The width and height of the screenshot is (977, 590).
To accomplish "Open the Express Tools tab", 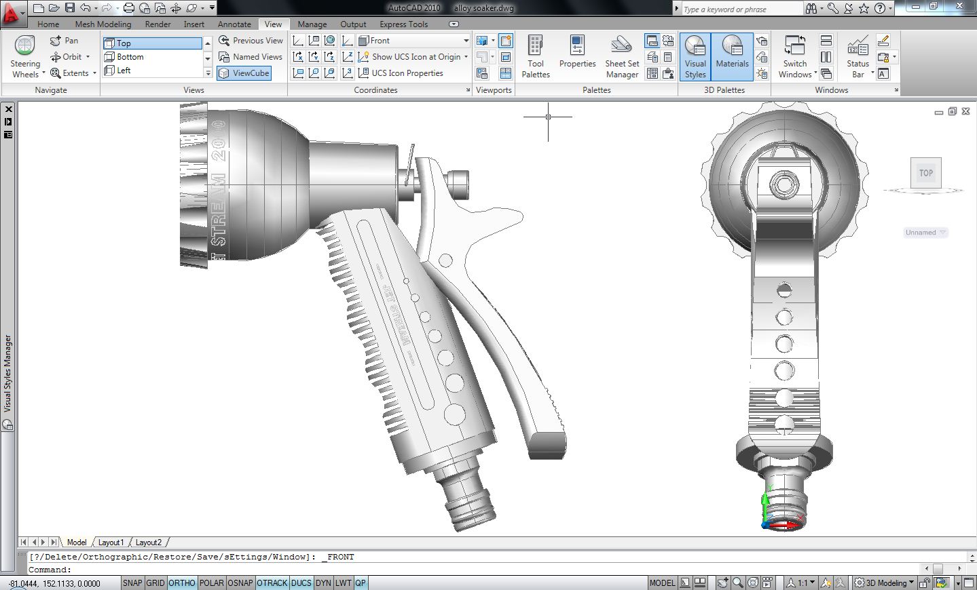I will point(404,24).
